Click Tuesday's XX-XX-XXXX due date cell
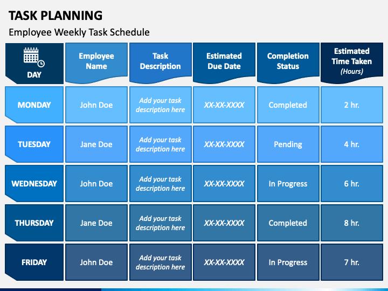This screenshot has width=388, height=291. (224, 144)
